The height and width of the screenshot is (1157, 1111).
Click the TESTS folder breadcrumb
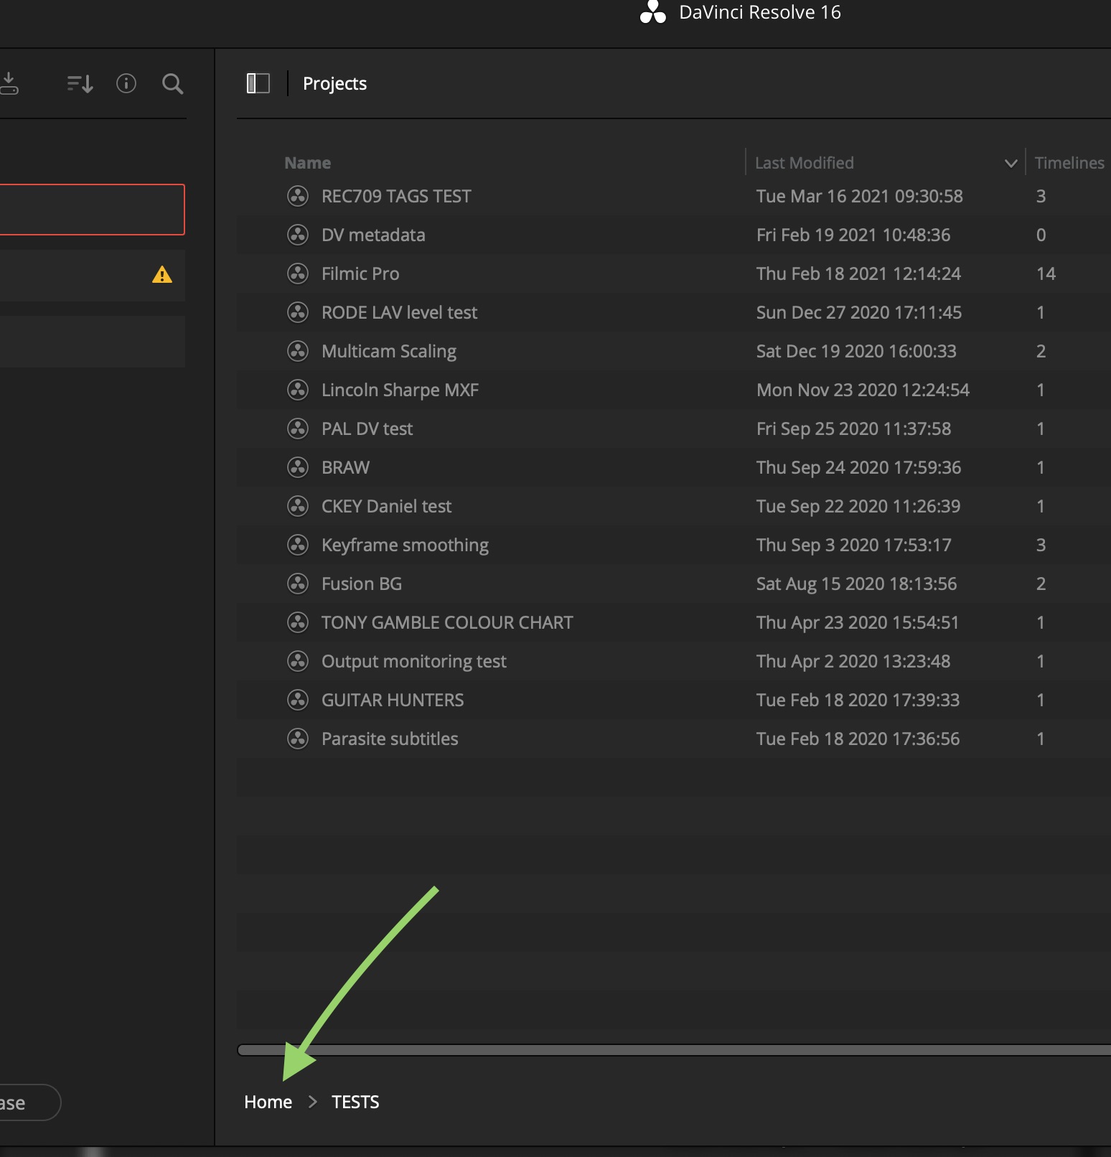pos(355,1102)
